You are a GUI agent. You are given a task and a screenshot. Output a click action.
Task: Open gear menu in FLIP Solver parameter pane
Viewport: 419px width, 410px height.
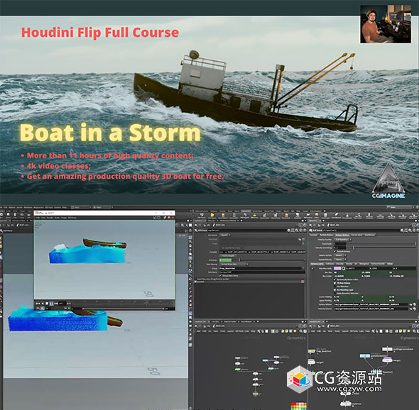(x=402, y=231)
